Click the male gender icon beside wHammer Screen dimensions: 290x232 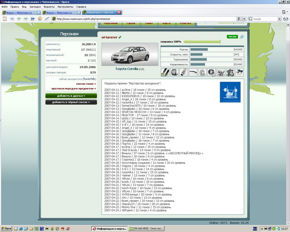point(120,37)
